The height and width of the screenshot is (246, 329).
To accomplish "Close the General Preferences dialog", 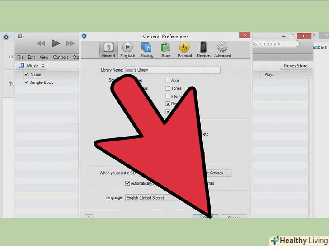I will click(244, 35).
